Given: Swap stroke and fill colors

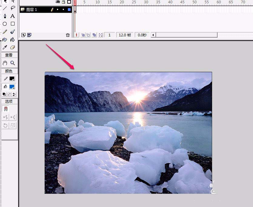Looking at the screenshot, I should (x=14, y=94).
